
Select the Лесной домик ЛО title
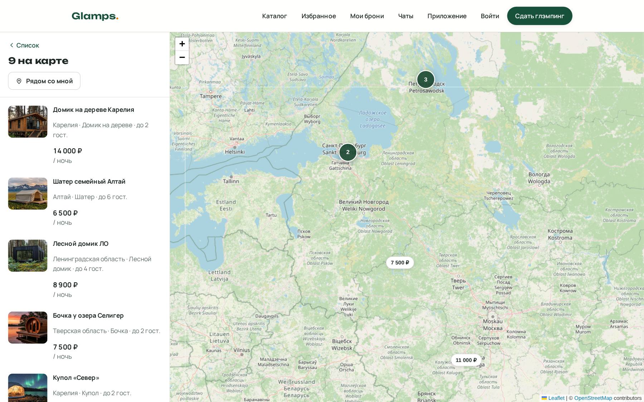(80, 244)
